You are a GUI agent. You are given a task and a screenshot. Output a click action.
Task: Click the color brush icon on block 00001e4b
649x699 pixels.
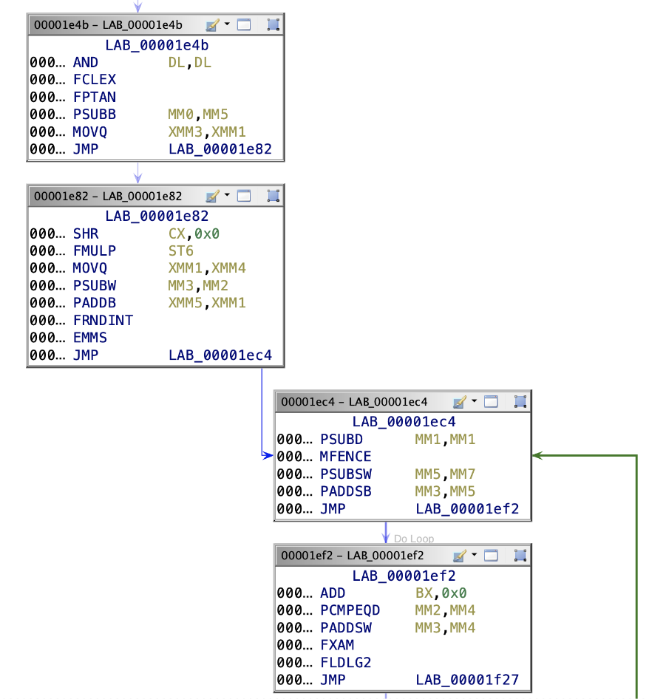[x=212, y=25]
